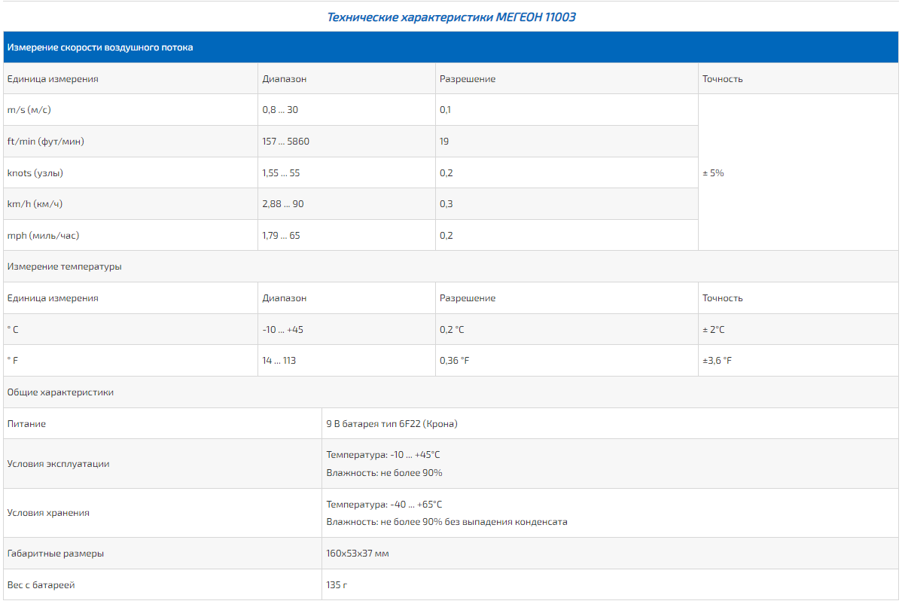
Task: Click the range value '0,8 ... 30'
Action: 280,110
